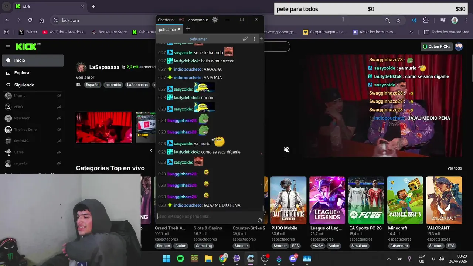473x266 pixels.
Task: Open VALORANT category card
Action: (444, 200)
